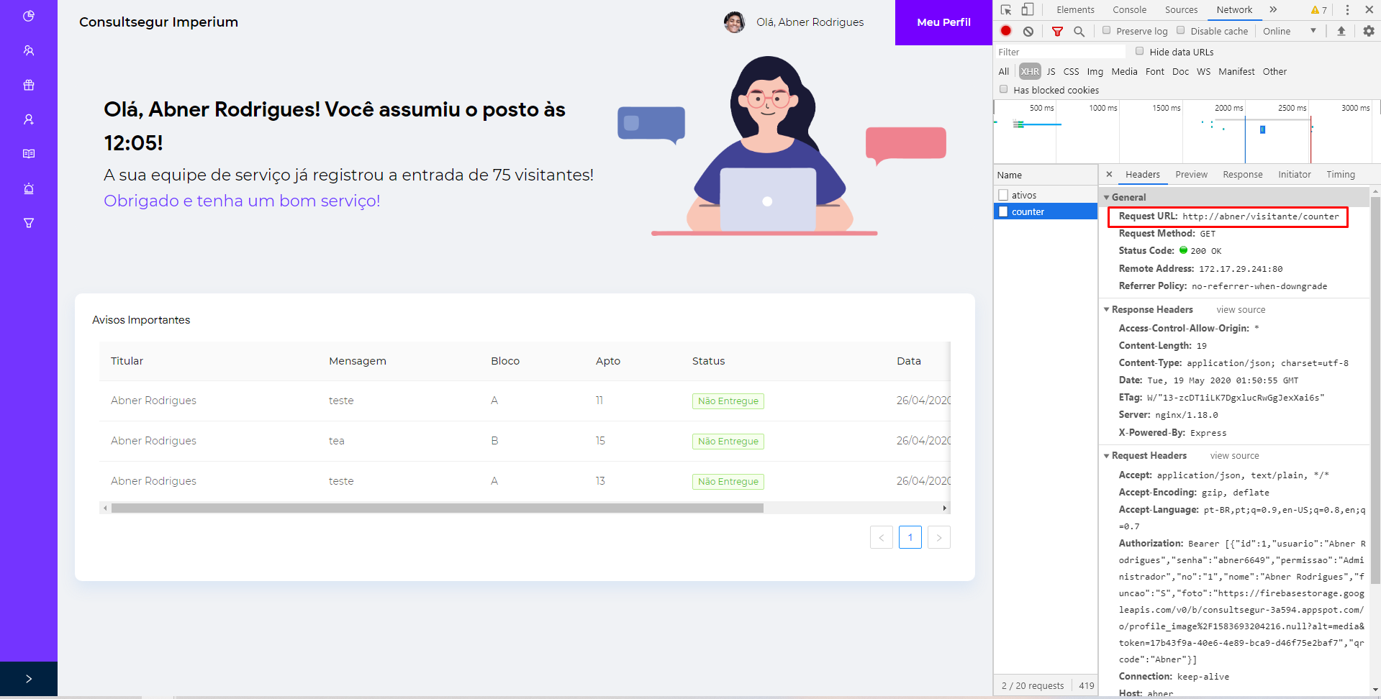Enable the Preserve log checkbox
This screenshot has width=1381, height=699.
[x=1106, y=31]
